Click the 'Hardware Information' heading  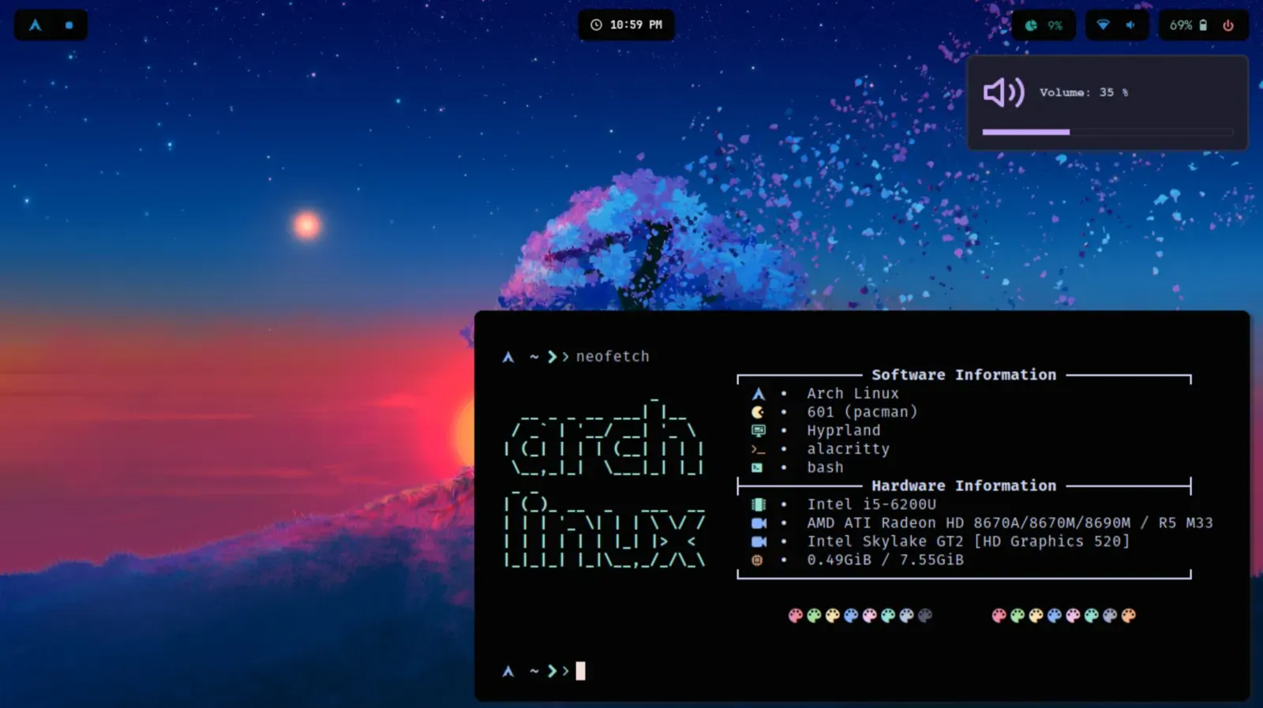[x=964, y=485]
